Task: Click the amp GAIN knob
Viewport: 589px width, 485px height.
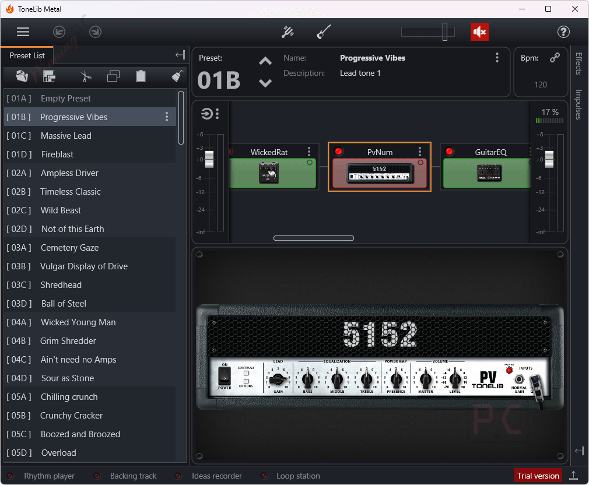Action: (278, 380)
